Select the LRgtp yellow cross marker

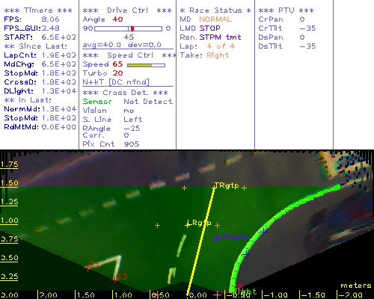click(x=188, y=224)
